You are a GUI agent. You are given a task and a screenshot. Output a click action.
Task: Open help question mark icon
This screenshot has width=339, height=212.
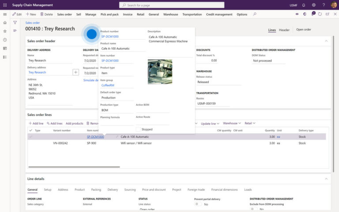tap(324, 5)
